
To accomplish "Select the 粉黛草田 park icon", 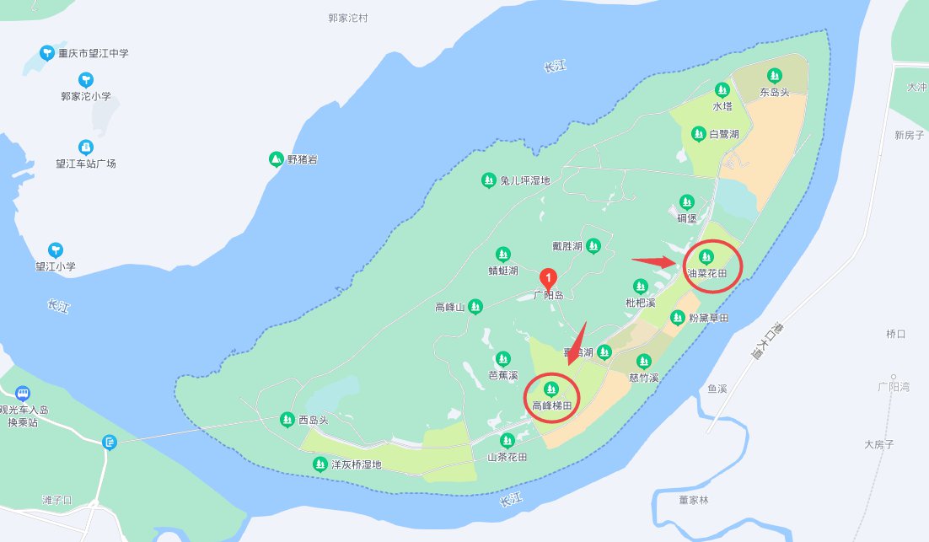I will pyautogui.click(x=678, y=318).
